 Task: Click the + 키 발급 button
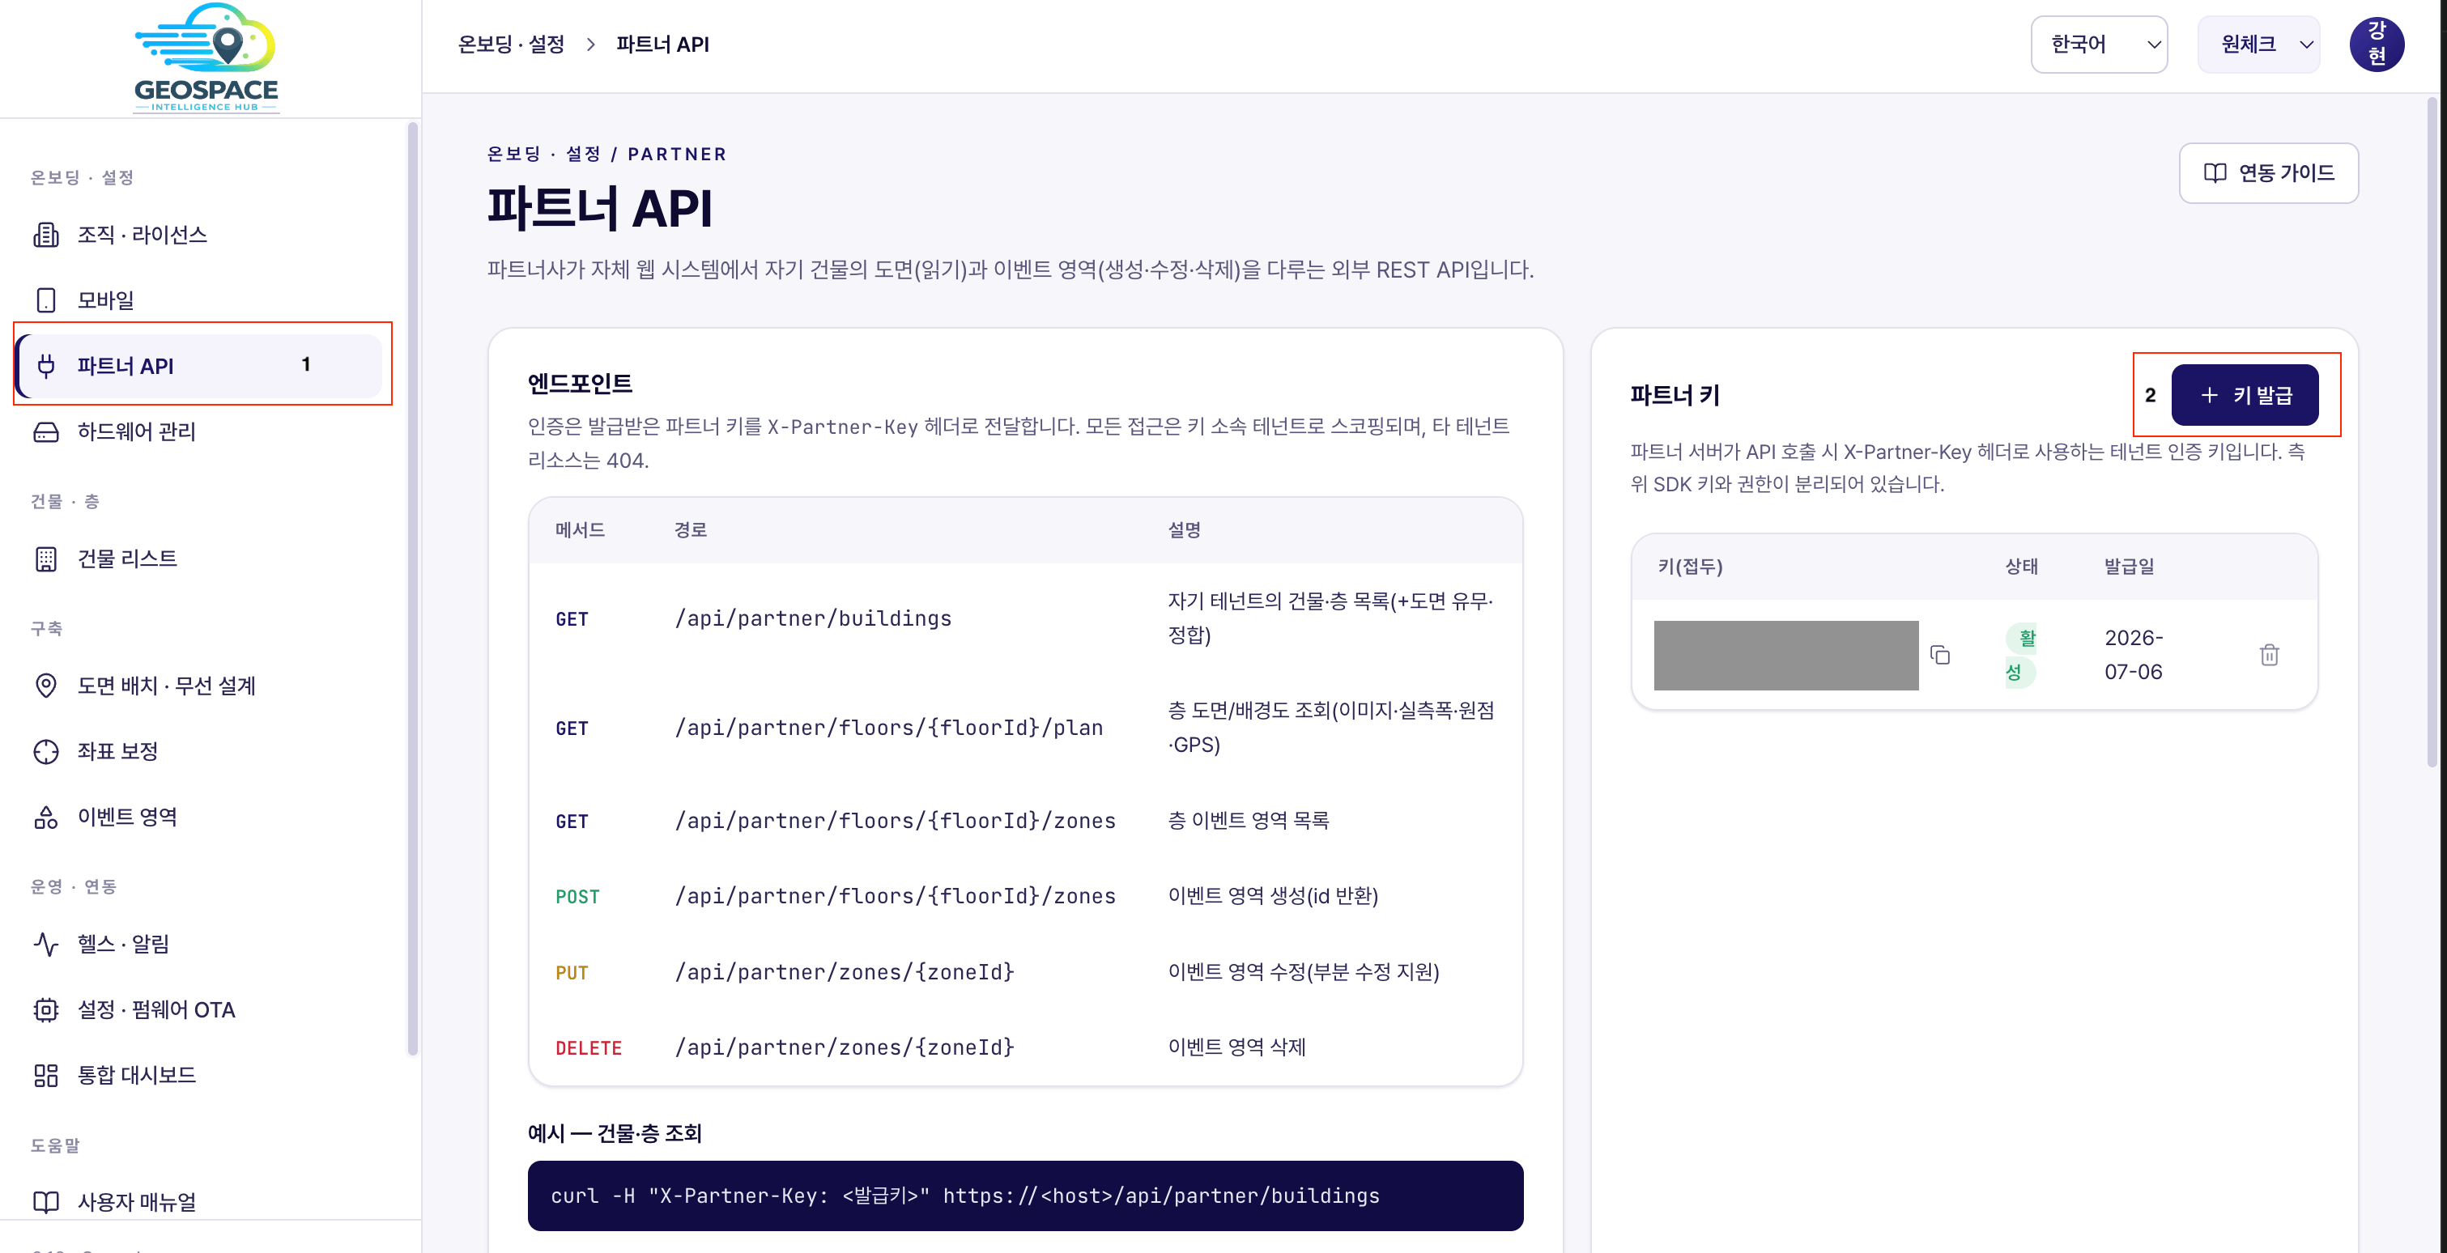[2244, 395]
